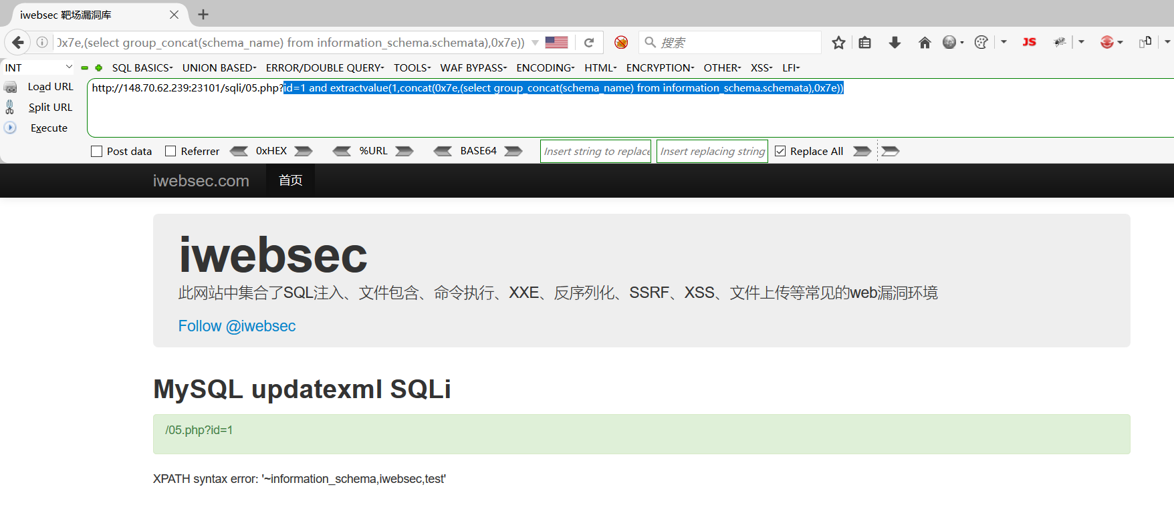Click the Load URL printer-like icon
This screenshot has height=509, width=1174.
pyautogui.click(x=10, y=87)
